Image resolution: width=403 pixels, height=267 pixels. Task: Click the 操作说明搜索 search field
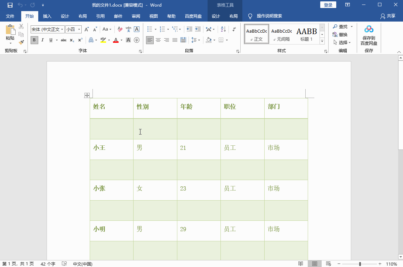point(269,16)
